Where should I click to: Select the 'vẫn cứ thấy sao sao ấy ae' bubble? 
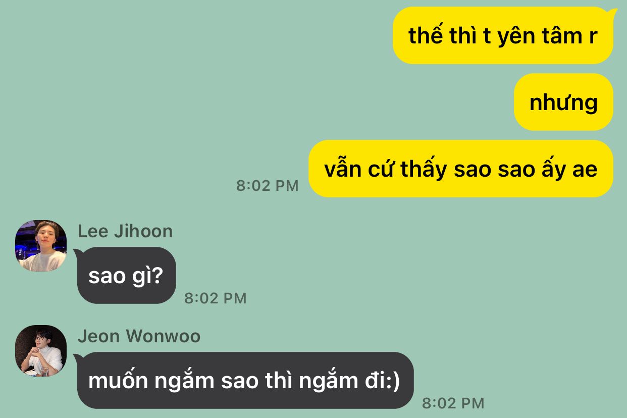point(460,169)
